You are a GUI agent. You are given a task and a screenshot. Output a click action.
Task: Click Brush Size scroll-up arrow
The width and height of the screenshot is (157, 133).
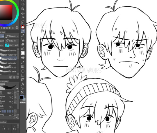point(18,125)
